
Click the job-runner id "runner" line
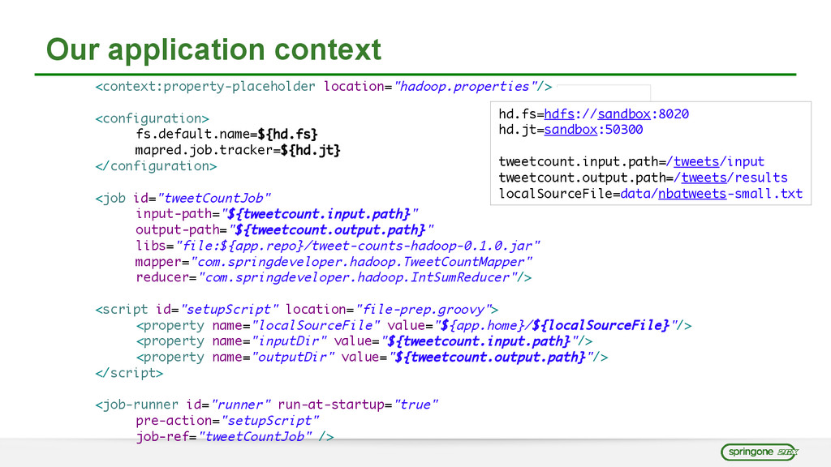tap(266, 405)
